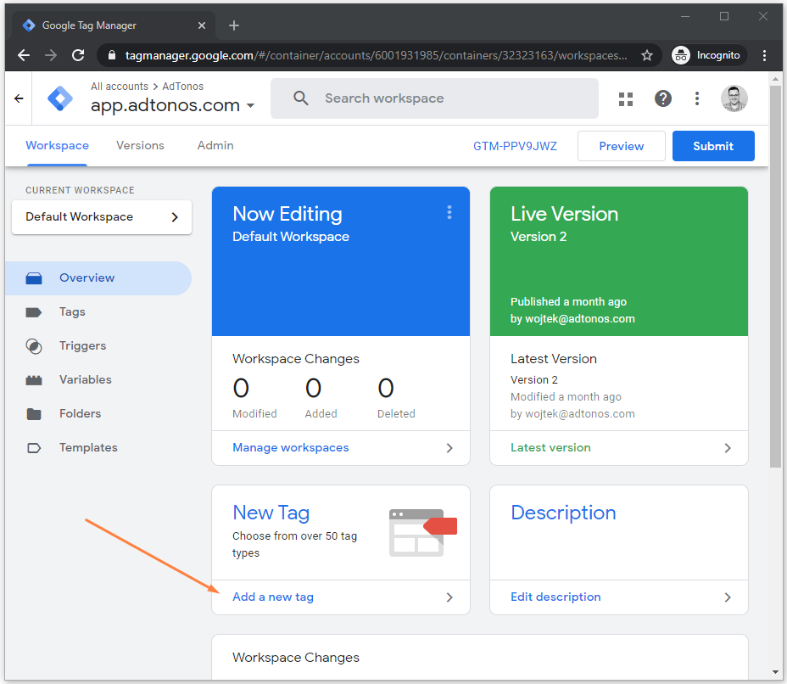Reload the Tag Manager page
Screen dimensions: 787x684
pos(78,55)
